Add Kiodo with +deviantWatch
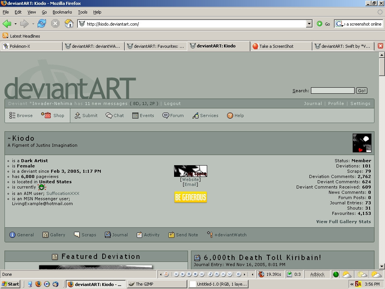Image resolution: width=385 pixels, height=289 pixels. (227, 235)
